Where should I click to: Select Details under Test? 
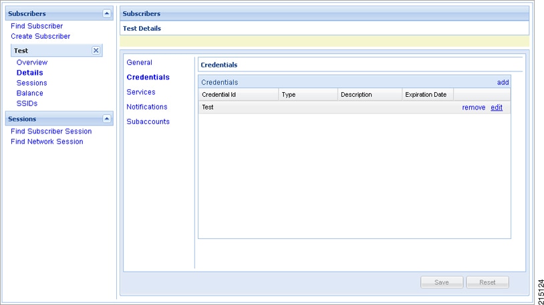coord(30,73)
